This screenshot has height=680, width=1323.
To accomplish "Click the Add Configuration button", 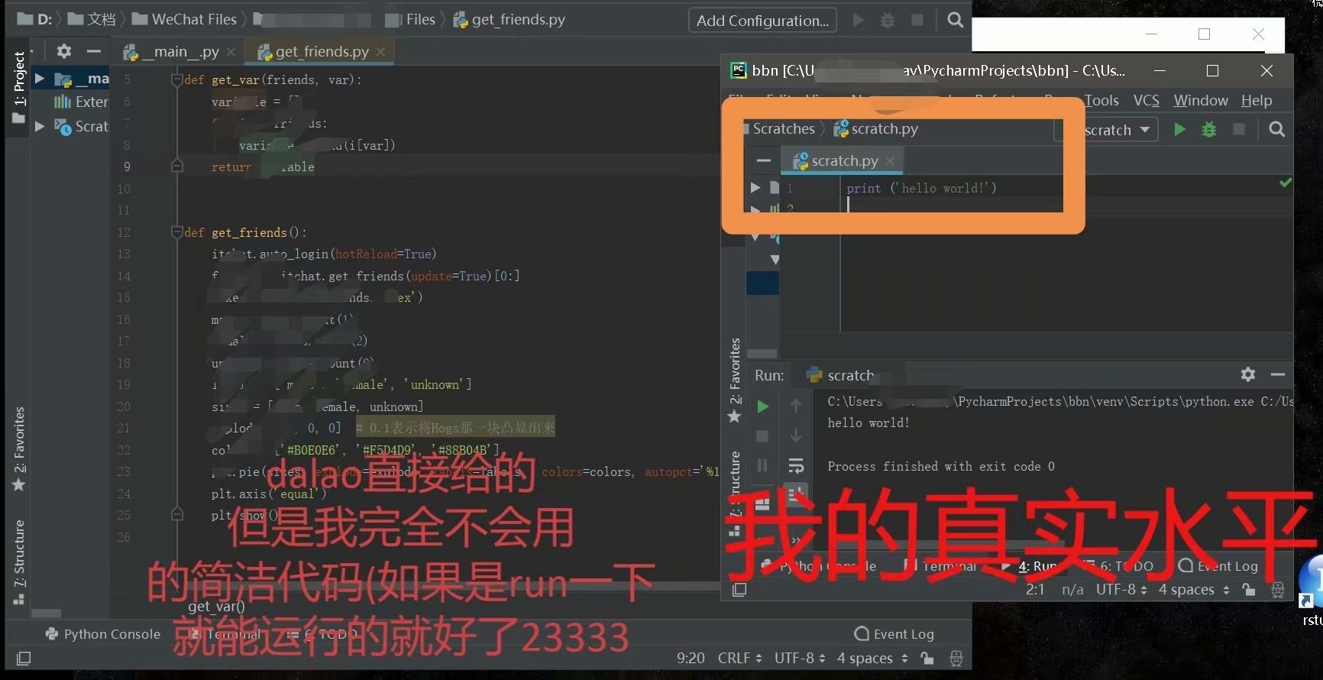I will (762, 21).
